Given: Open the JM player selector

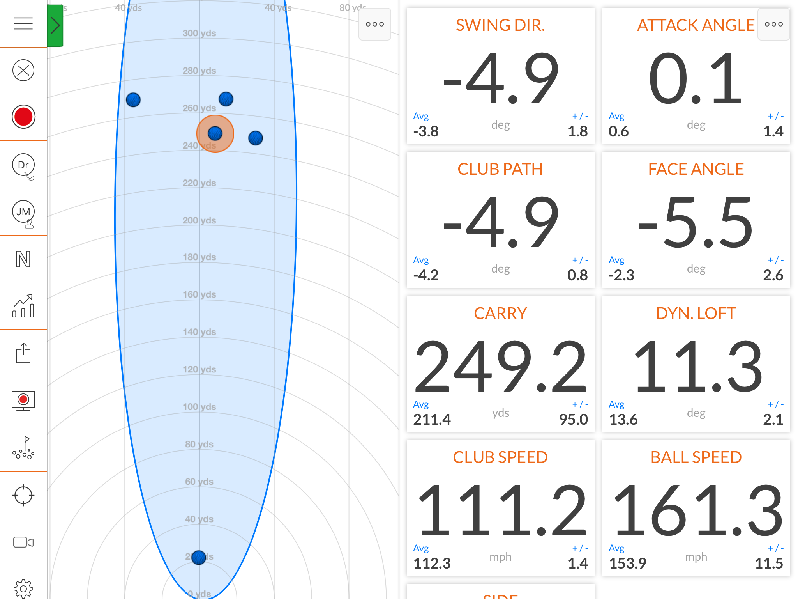Looking at the screenshot, I should click(x=23, y=213).
